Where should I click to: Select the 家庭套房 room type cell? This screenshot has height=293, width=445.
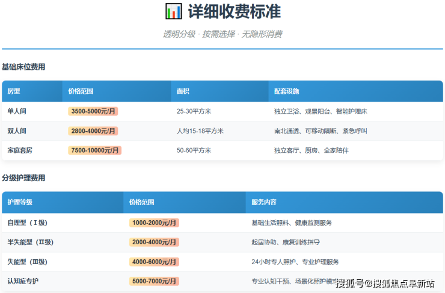tap(20, 150)
